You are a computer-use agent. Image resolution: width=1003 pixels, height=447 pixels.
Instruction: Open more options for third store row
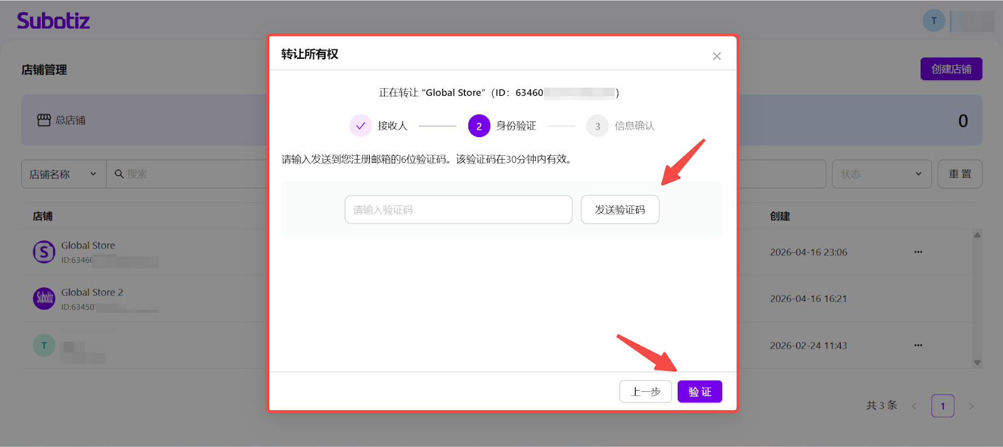click(x=918, y=346)
